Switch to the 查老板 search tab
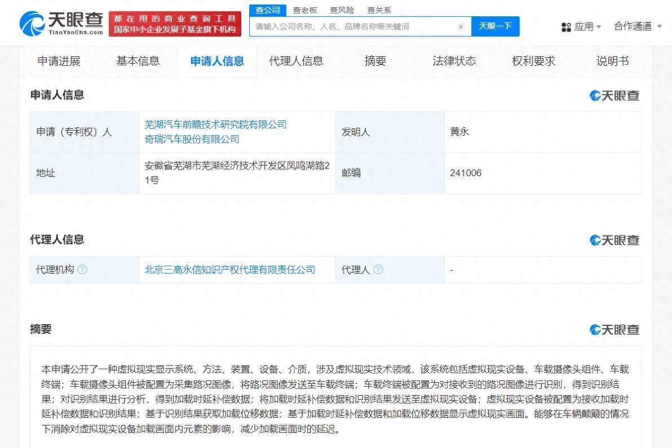Image resolution: width=672 pixels, height=448 pixels. coord(303,10)
